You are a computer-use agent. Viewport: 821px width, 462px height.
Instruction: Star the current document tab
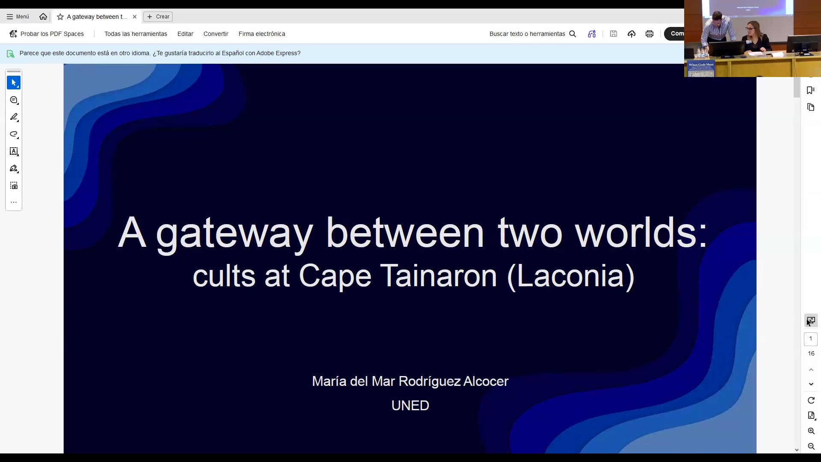[x=60, y=17]
